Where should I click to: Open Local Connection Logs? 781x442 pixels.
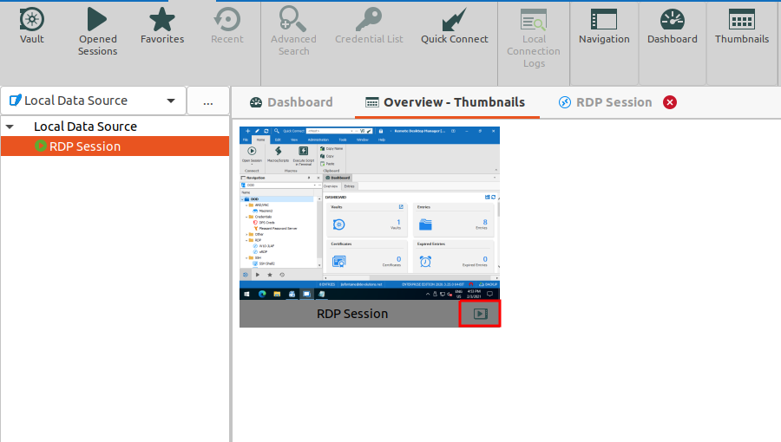pos(534,38)
